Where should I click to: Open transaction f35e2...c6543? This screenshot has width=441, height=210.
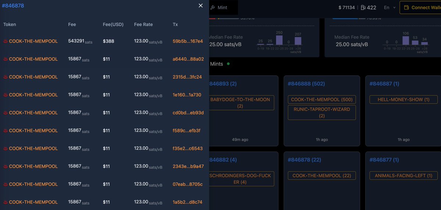(x=188, y=148)
